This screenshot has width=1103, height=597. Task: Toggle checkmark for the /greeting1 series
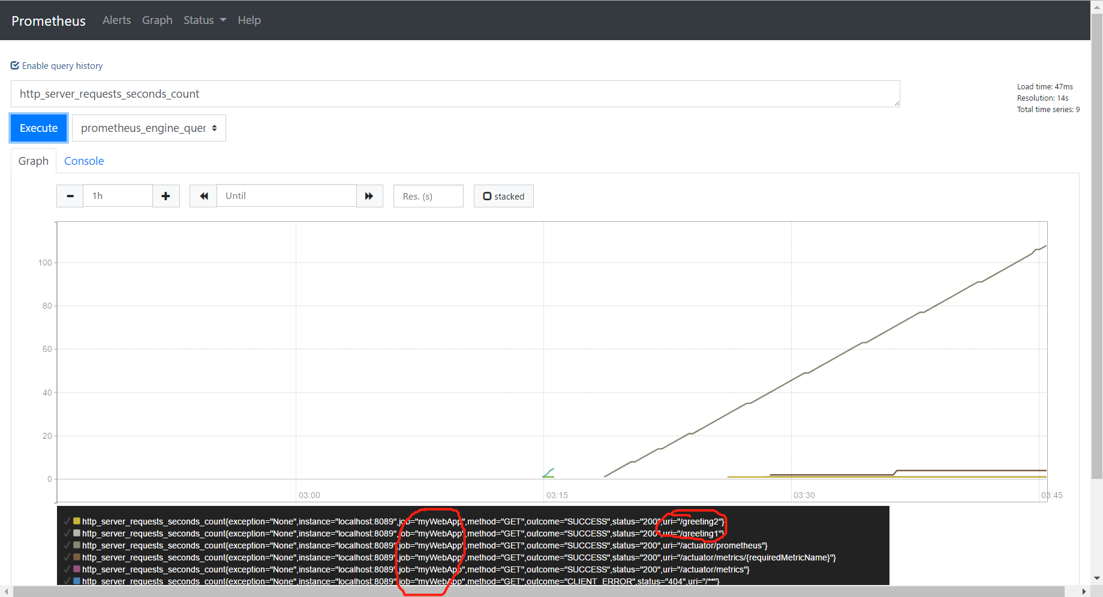67,533
